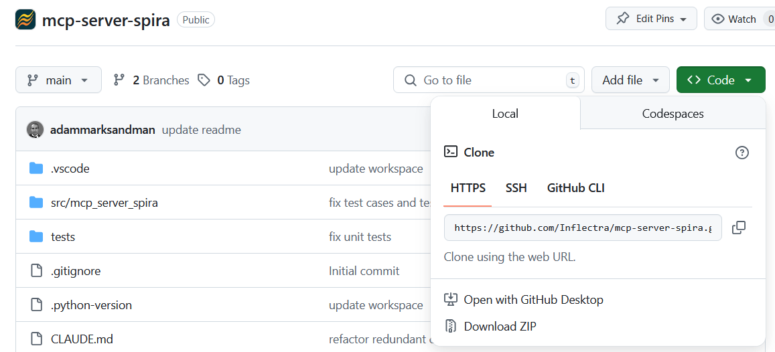Viewport: 775px width, 352px height.
Task: Click the clone help question mark icon
Action: click(x=742, y=153)
